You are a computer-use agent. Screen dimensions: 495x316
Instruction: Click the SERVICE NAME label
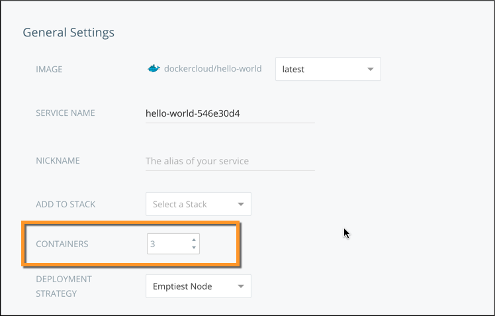point(66,113)
